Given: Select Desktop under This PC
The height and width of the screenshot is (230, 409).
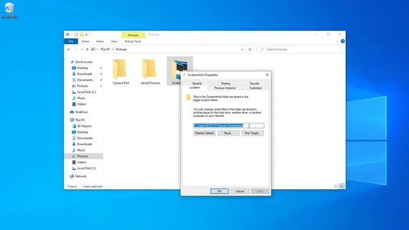Looking at the screenshot, I should [82, 132].
